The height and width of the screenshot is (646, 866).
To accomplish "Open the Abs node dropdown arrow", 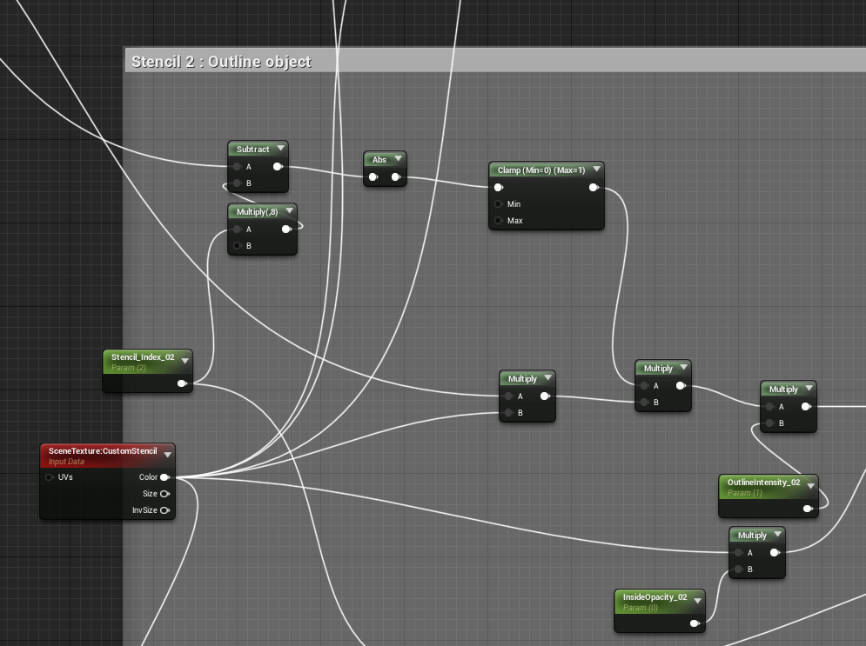I will pos(399,157).
